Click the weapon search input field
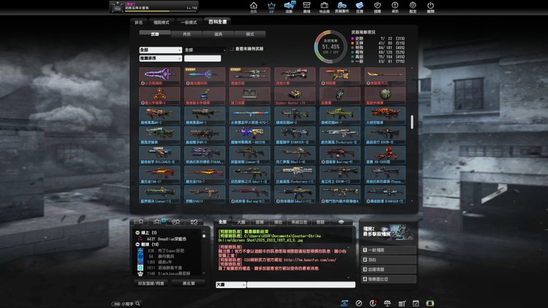Viewport: 548px width, 308px height. click(x=202, y=58)
